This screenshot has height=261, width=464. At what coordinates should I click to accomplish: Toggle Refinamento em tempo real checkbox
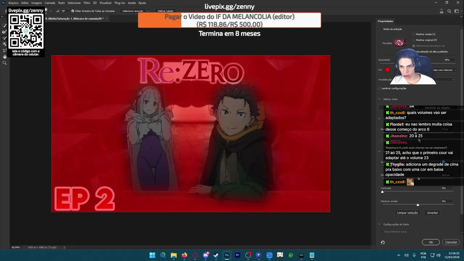pyautogui.click(x=414, y=46)
